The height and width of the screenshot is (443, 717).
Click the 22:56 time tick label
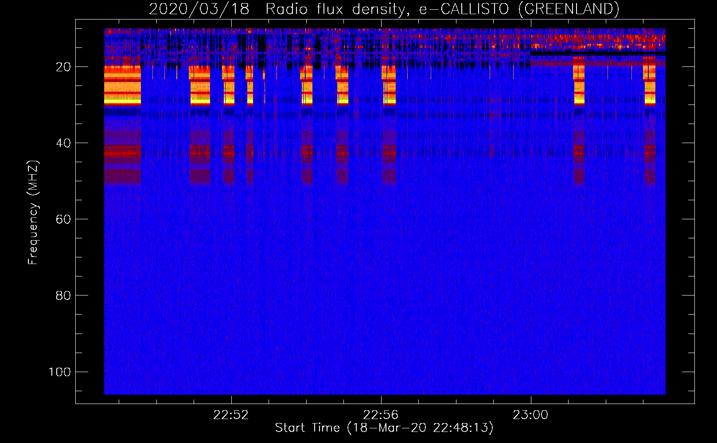pos(381,415)
